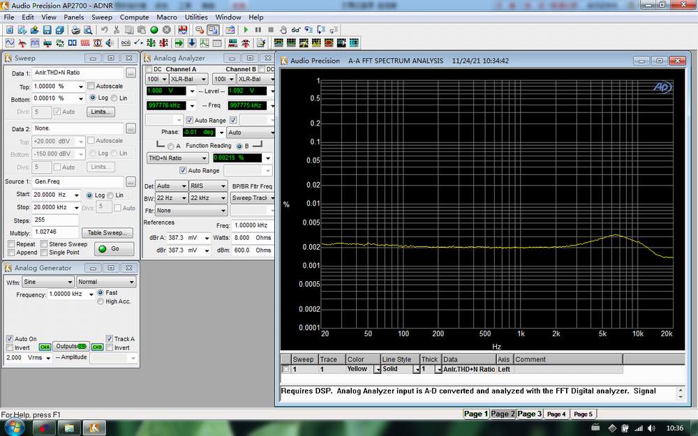Screen dimensions: 698x436
Task: Click the Print toolbar icon
Action: [75, 30]
